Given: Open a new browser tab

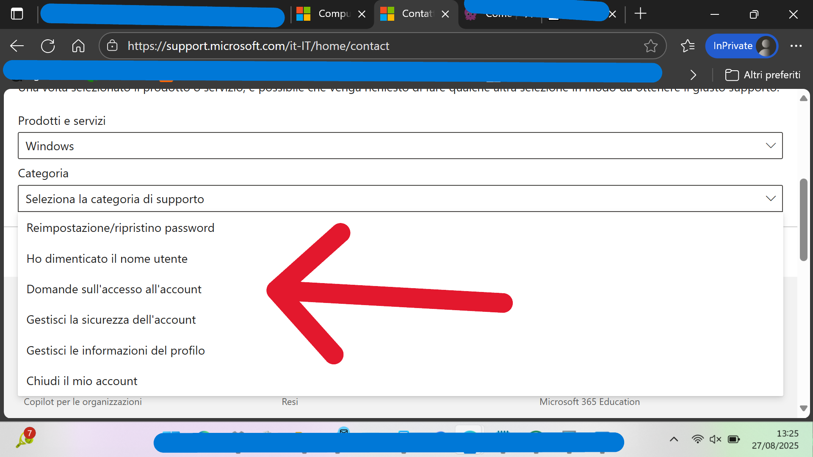Looking at the screenshot, I should pos(641,14).
